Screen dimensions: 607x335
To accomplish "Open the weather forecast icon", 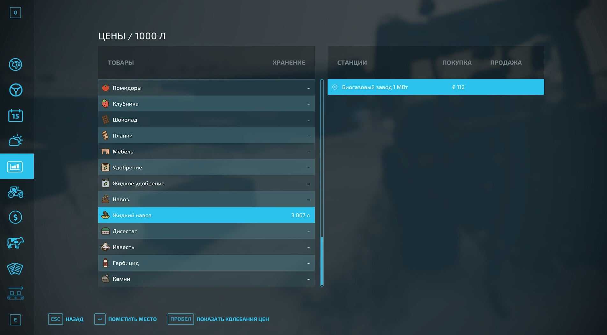I will click(15, 140).
